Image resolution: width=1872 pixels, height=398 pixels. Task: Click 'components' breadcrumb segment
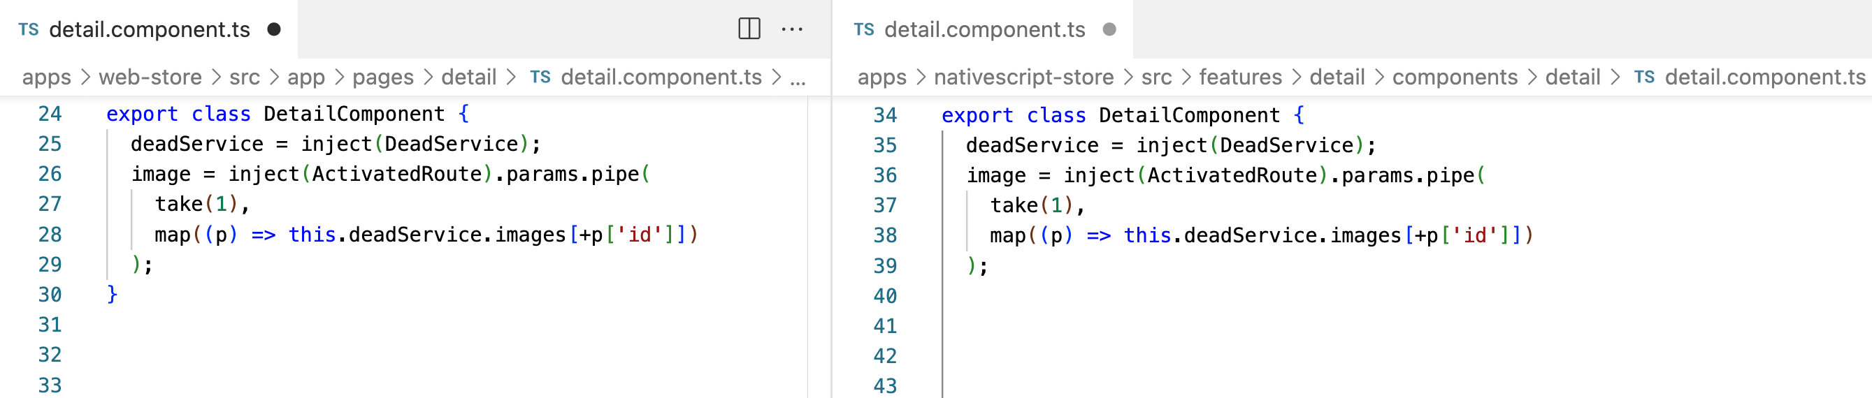[x=1455, y=77]
